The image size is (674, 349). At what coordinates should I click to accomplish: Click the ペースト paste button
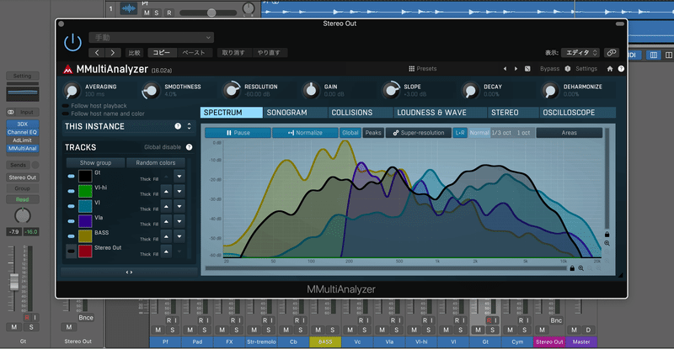(194, 52)
